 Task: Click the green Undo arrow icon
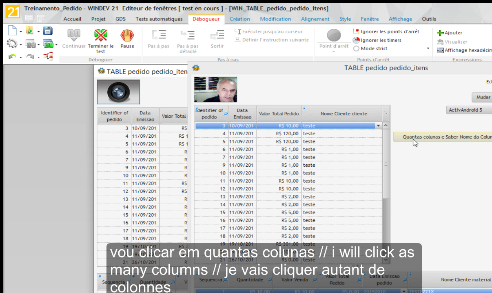click(x=12, y=56)
